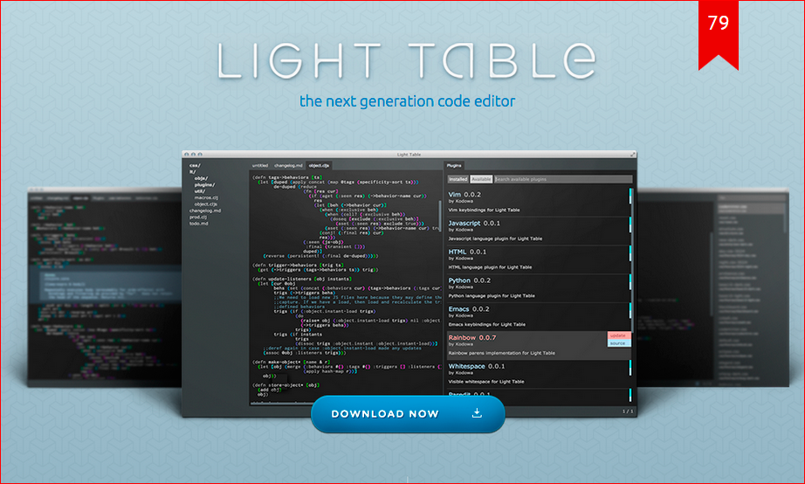The width and height of the screenshot is (805, 484).
Task: Click the 'the next generation code editor' tagline
Action: tap(407, 100)
